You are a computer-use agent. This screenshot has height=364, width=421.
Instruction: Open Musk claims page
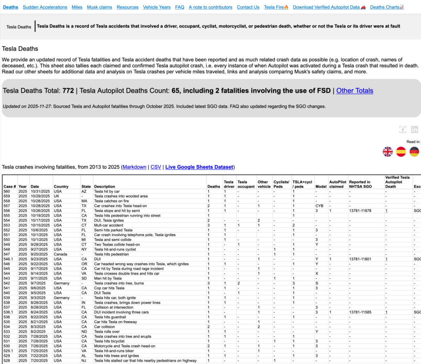click(x=99, y=7)
